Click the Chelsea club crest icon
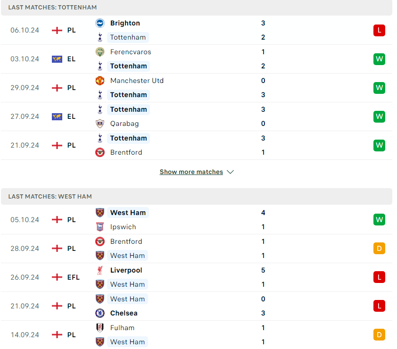397x349 pixels. click(x=100, y=313)
